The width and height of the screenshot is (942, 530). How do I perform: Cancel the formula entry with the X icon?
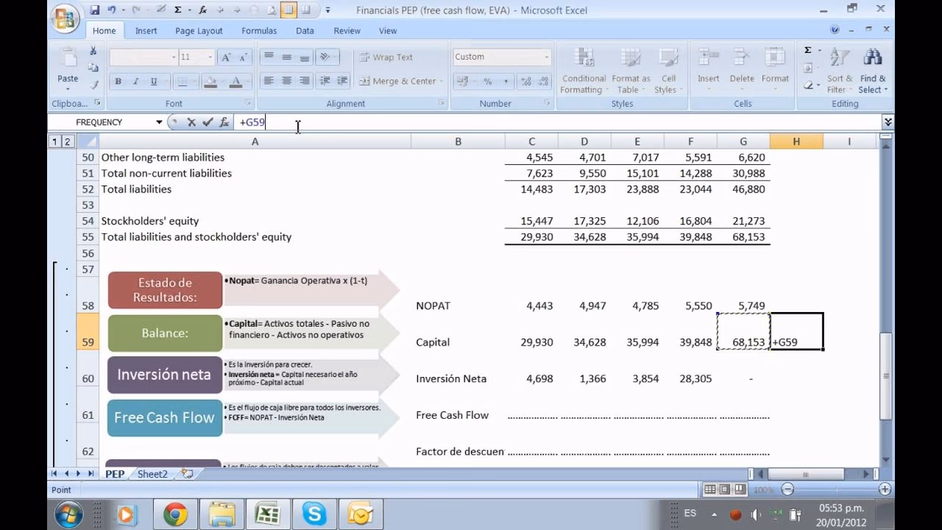click(x=191, y=122)
